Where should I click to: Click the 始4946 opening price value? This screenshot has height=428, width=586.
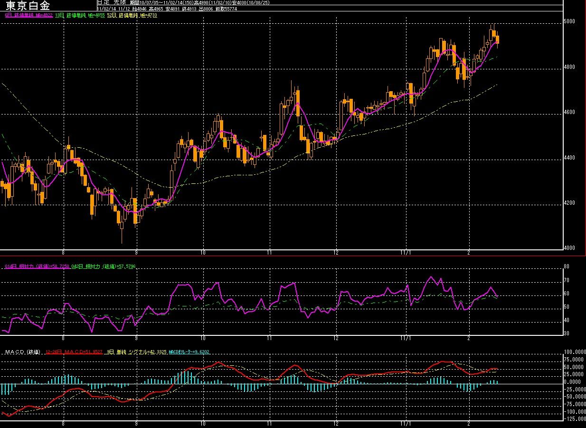tap(139, 9)
